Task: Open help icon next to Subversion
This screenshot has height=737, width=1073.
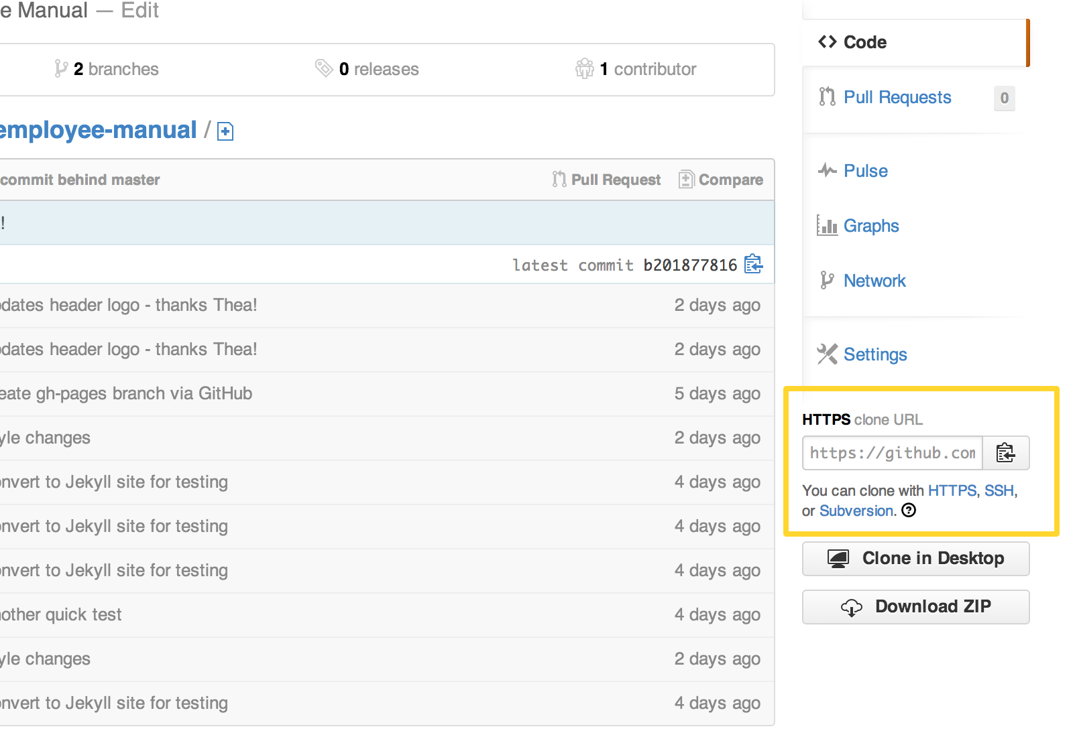Action: (x=909, y=511)
